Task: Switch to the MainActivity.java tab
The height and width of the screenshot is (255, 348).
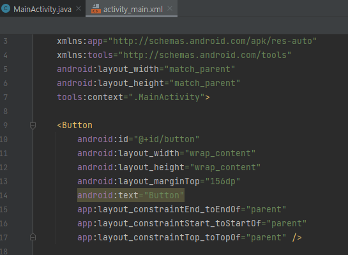Action: pyautogui.click(x=42, y=10)
